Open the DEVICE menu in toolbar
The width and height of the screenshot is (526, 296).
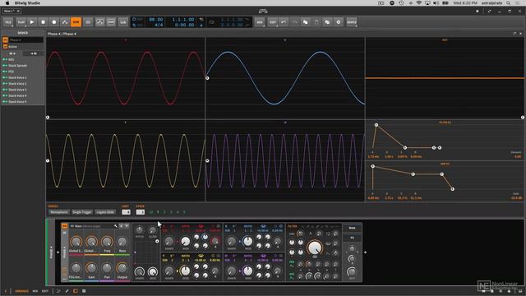point(351,22)
